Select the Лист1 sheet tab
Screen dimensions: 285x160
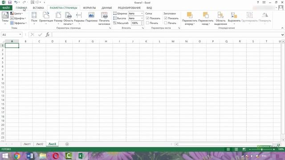(27, 144)
